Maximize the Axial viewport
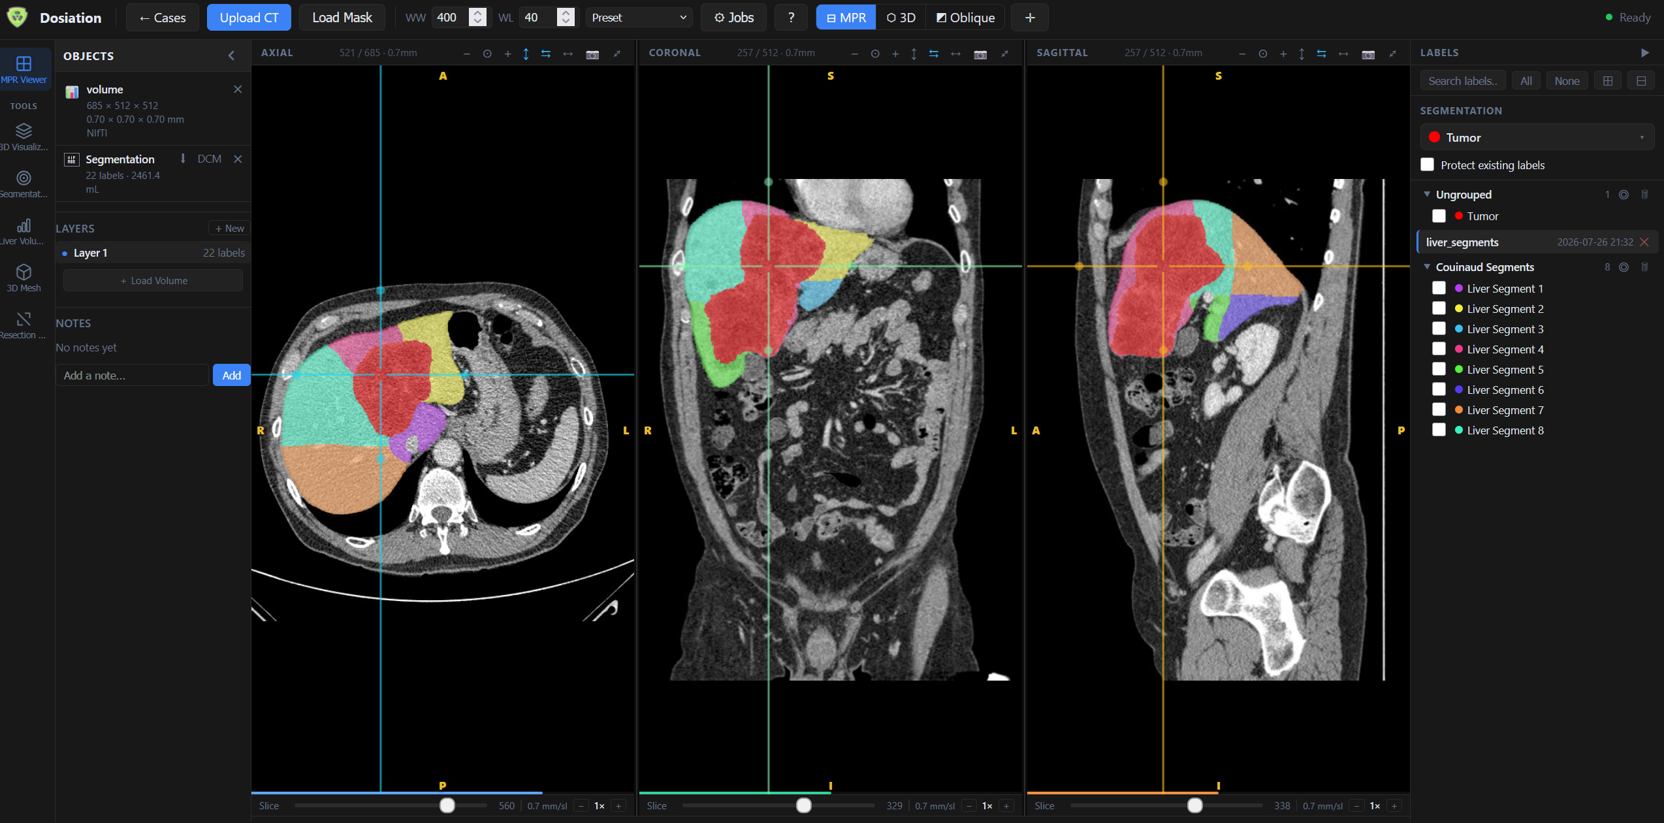Screen dimensions: 1664x823 coord(617,54)
